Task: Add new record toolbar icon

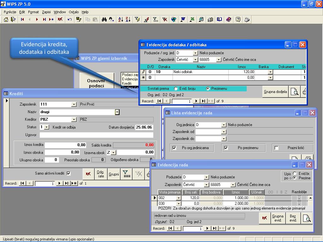Action: point(51,20)
